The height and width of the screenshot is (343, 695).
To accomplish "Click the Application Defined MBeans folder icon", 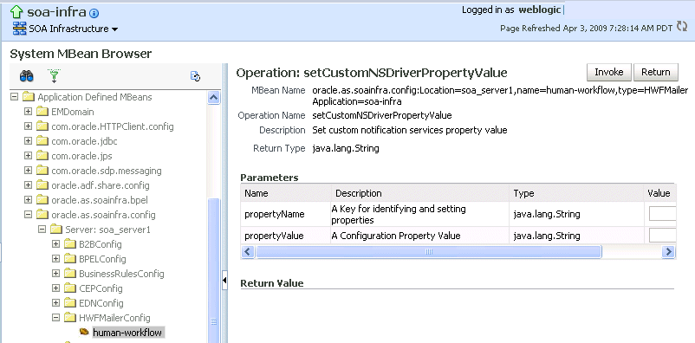I will [x=29, y=97].
